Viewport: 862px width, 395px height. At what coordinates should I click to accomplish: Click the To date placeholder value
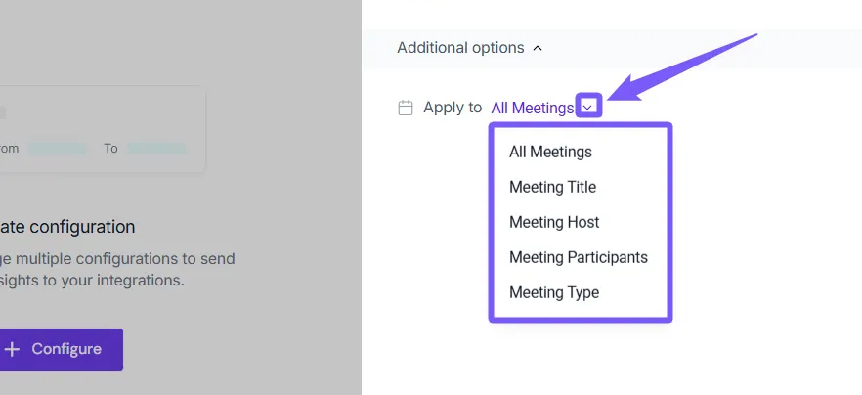click(x=156, y=149)
